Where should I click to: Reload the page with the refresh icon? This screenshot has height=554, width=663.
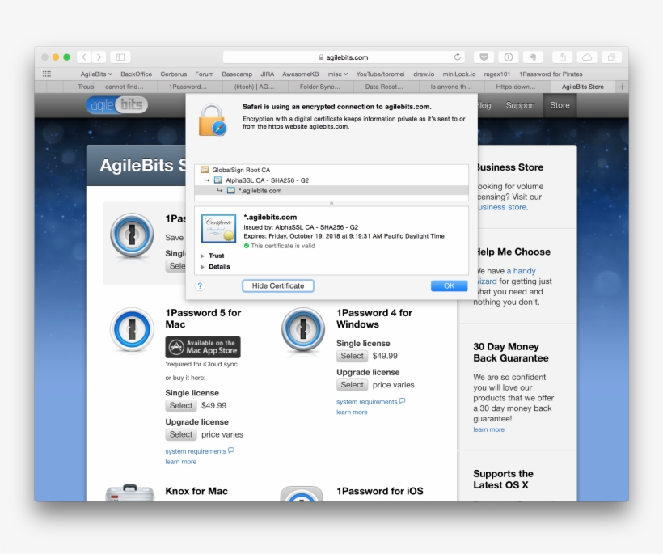458,57
